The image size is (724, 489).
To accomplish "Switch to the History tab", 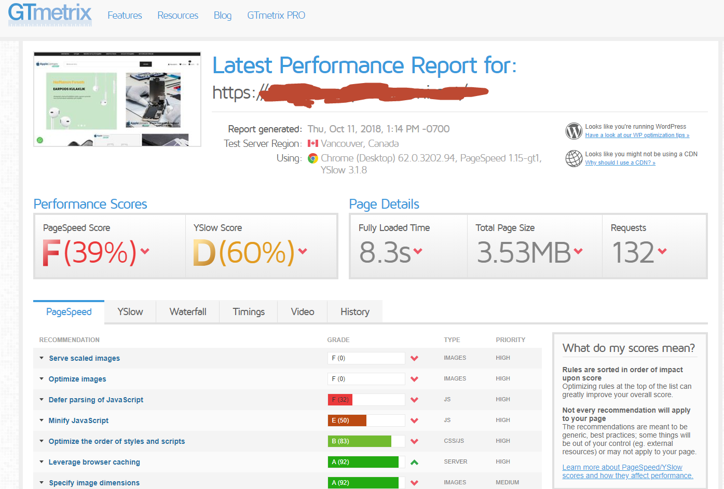I will [355, 312].
